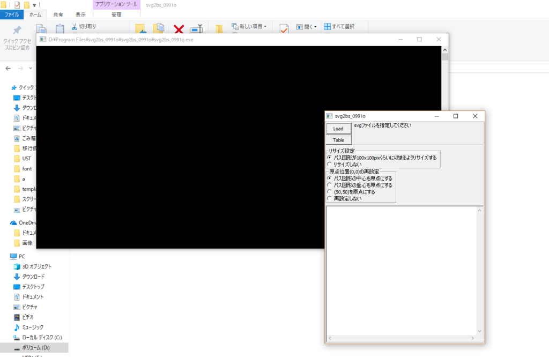Click the デスクトップ icon under PC
The height and width of the screenshot is (357, 549).
(17, 287)
